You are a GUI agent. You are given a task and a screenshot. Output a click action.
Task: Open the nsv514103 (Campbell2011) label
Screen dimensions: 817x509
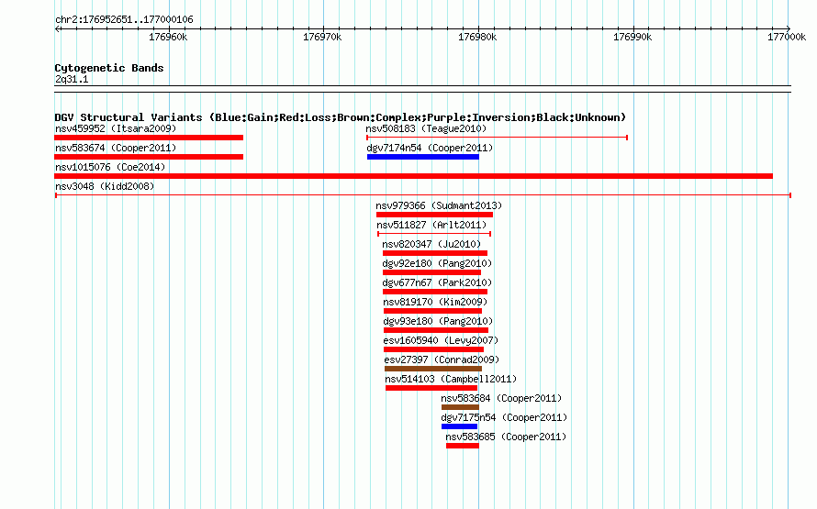pos(451,379)
